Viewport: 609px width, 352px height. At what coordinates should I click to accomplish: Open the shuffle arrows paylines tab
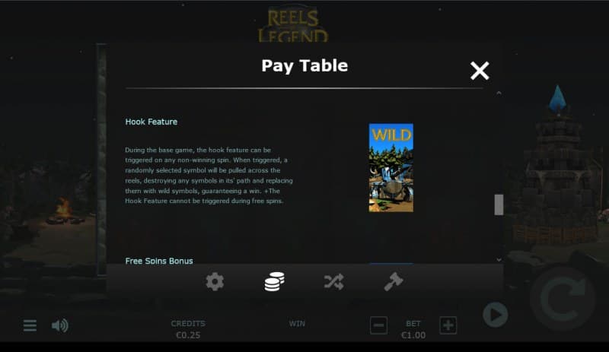pyautogui.click(x=334, y=282)
